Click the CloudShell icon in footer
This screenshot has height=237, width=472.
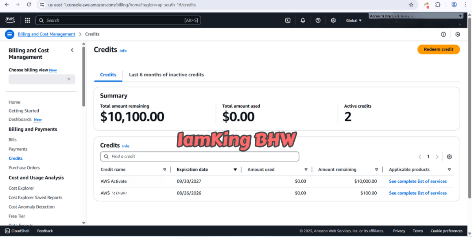click(7, 231)
